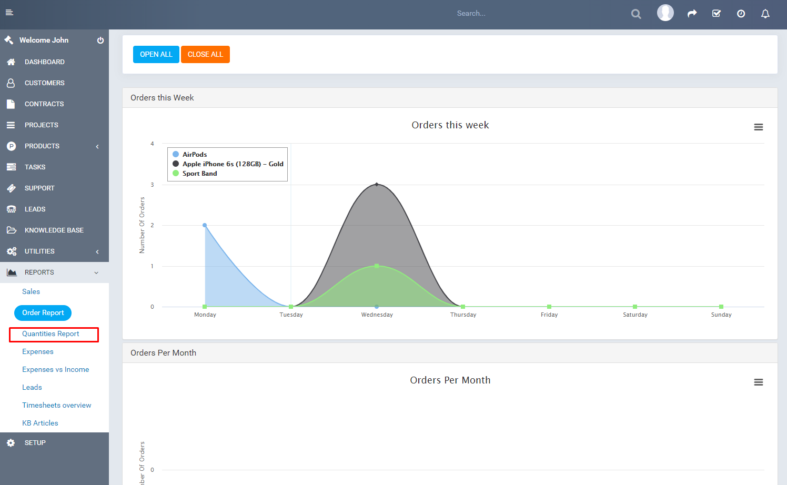Image resolution: width=787 pixels, height=485 pixels.
Task: Open Timesheets overview report
Action: [57, 406]
